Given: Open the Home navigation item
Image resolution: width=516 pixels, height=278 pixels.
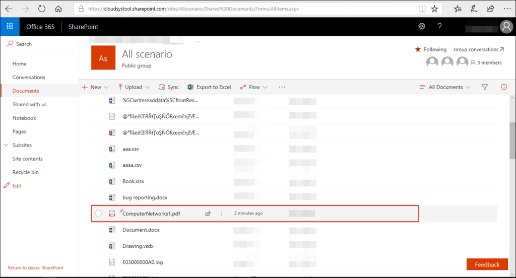Looking at the screenshot, I should [20, 64].
